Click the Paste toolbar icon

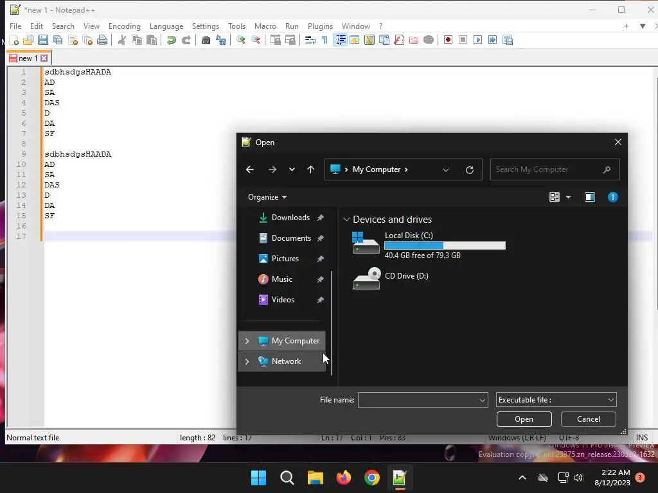click(152, 40)
